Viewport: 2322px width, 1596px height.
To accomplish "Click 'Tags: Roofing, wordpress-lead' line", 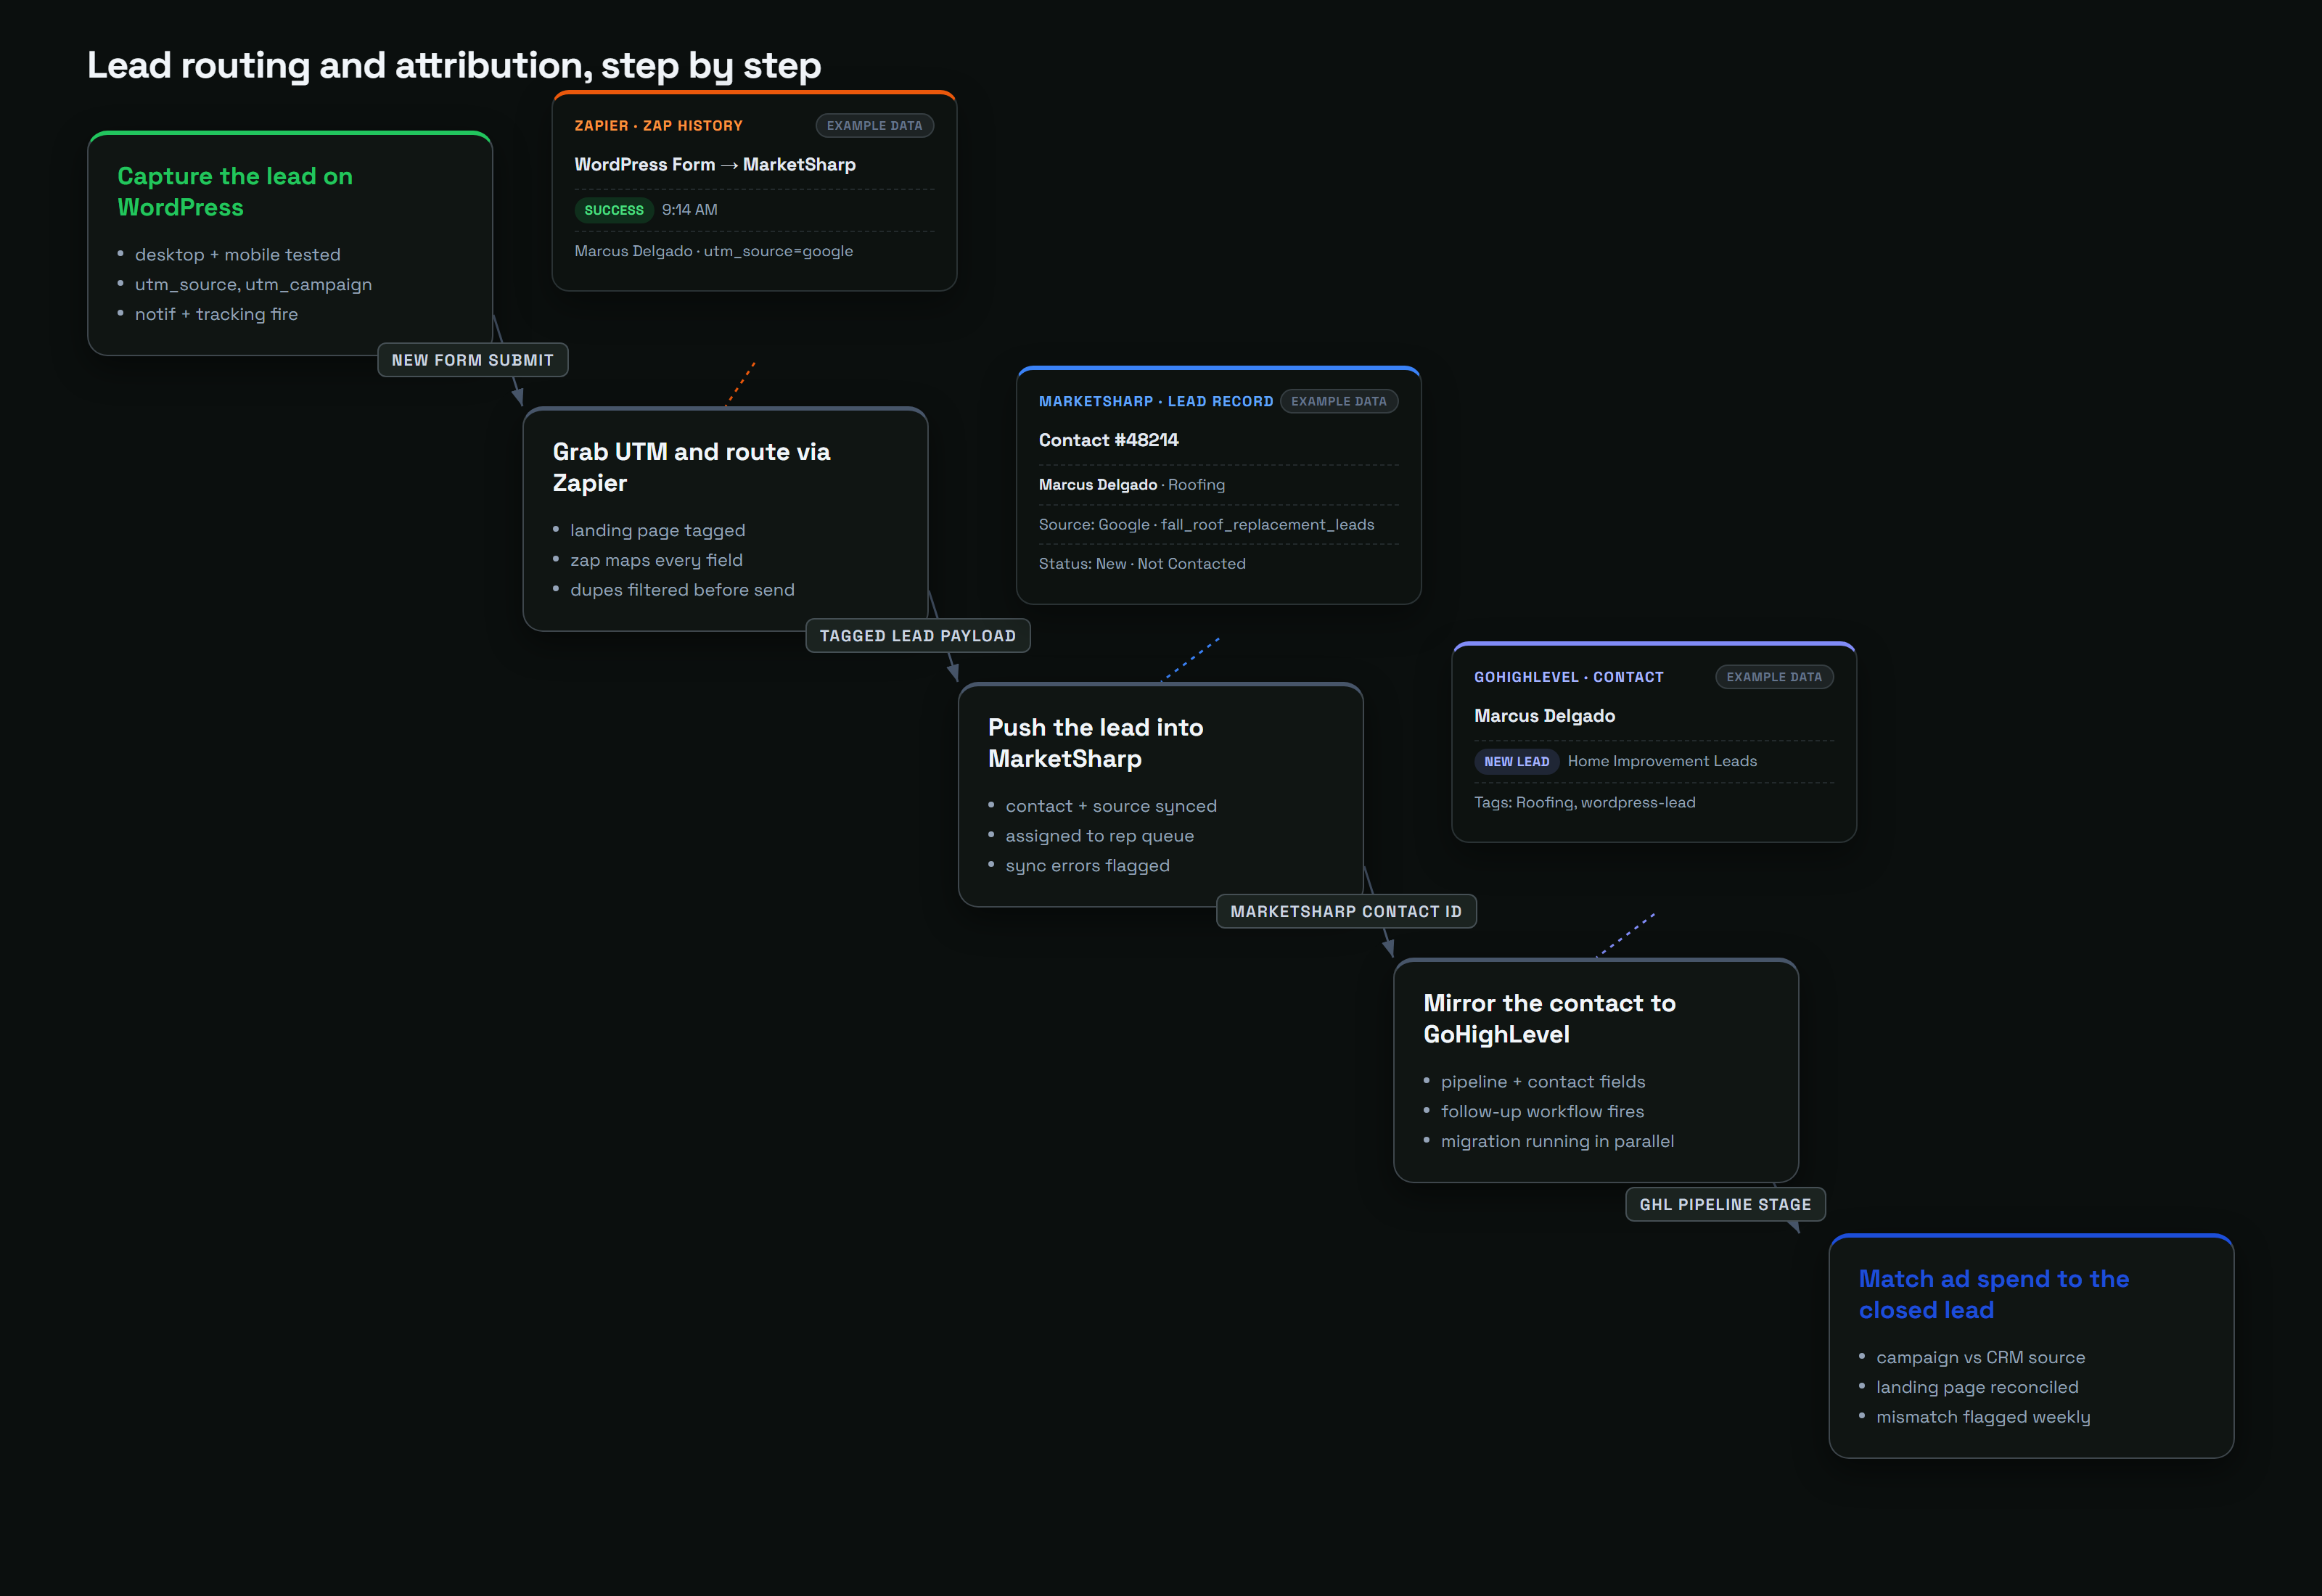I will [x=1585, y=803].
